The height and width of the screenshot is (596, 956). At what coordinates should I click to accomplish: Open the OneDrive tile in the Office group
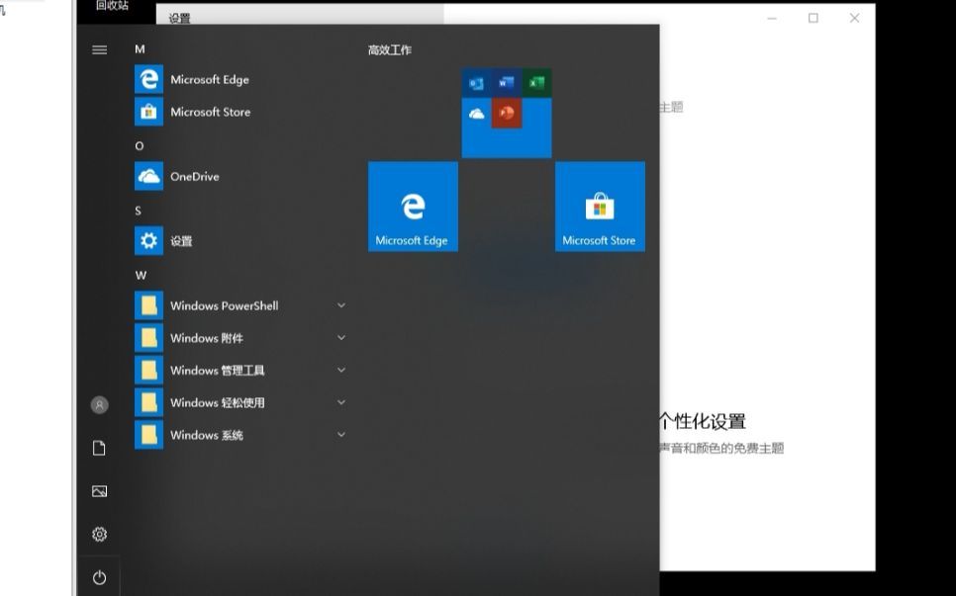[x=476, y=114]
